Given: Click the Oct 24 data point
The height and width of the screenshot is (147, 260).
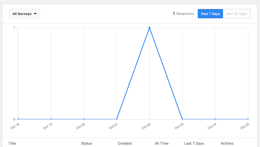Looking at the screenshot, I should pyautogui.click(x=215, y=119).
